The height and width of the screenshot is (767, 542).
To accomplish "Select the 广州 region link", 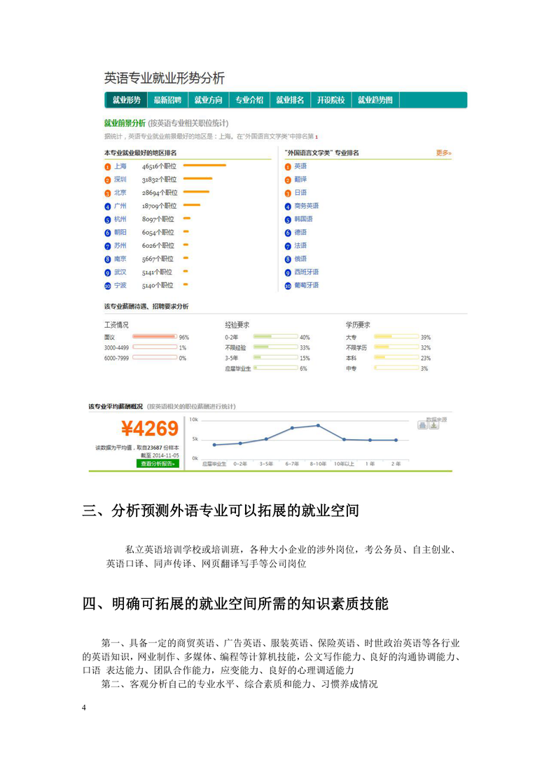I will [x=120, y=206].
